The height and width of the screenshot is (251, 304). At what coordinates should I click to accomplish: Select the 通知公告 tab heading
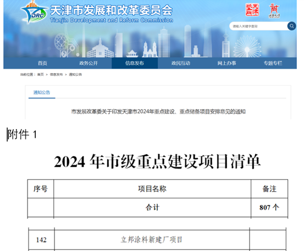(42, 92)
